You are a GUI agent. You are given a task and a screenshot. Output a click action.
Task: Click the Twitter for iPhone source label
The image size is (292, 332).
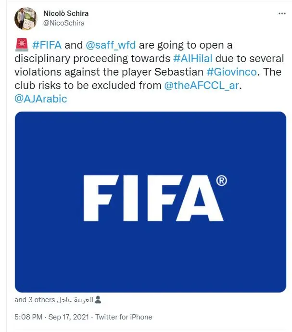click(x=124, y=317)
